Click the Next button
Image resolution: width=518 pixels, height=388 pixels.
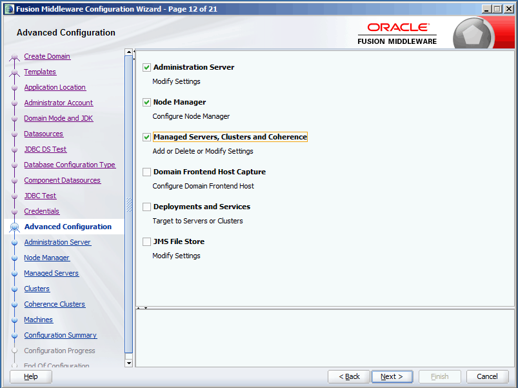point(392,376)
